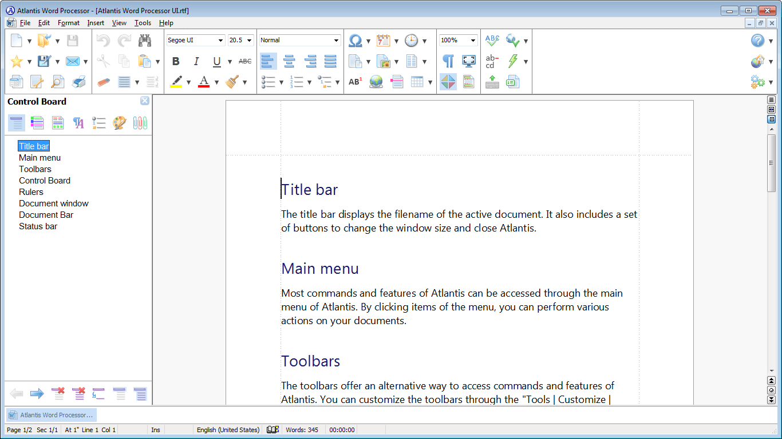Toggle Align left paragraph button

(268, 61)
